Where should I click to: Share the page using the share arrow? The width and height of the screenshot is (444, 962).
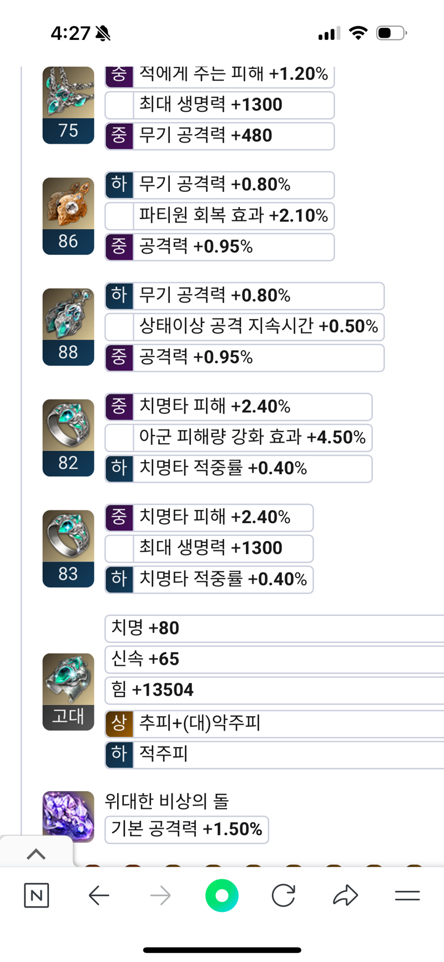345,895
